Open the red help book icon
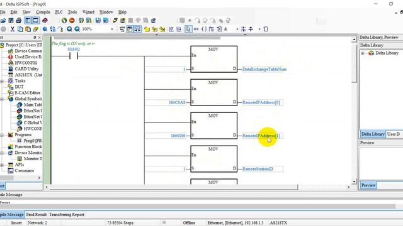This screenshot has width=403, height=226. [45, 21]
